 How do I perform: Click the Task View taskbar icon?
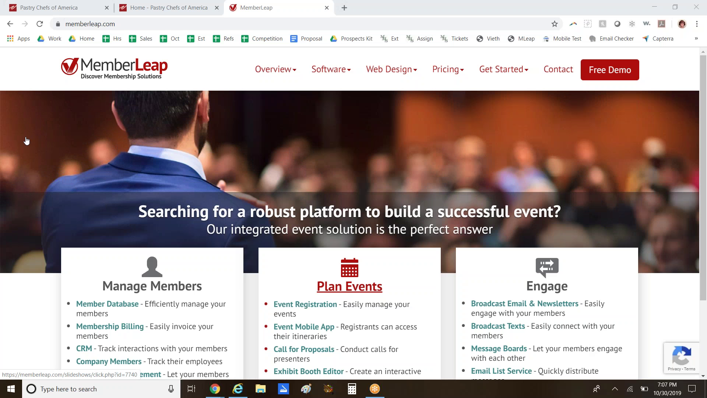[x=191, y=389]
